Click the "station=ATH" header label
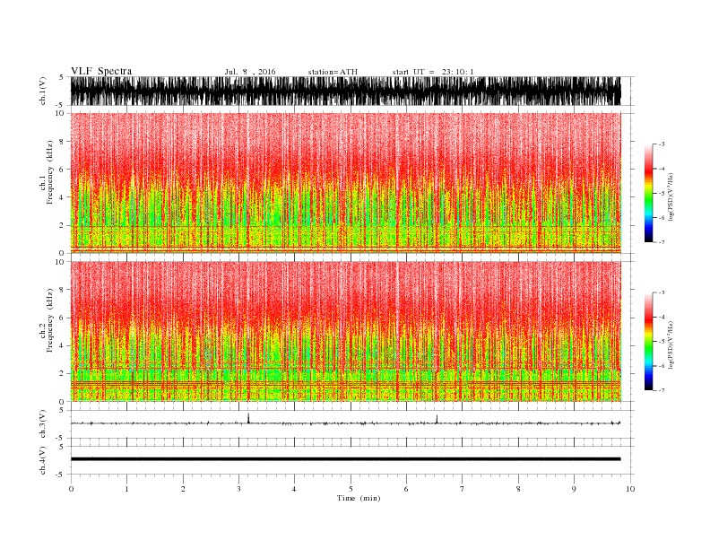 tap(333, 72)
